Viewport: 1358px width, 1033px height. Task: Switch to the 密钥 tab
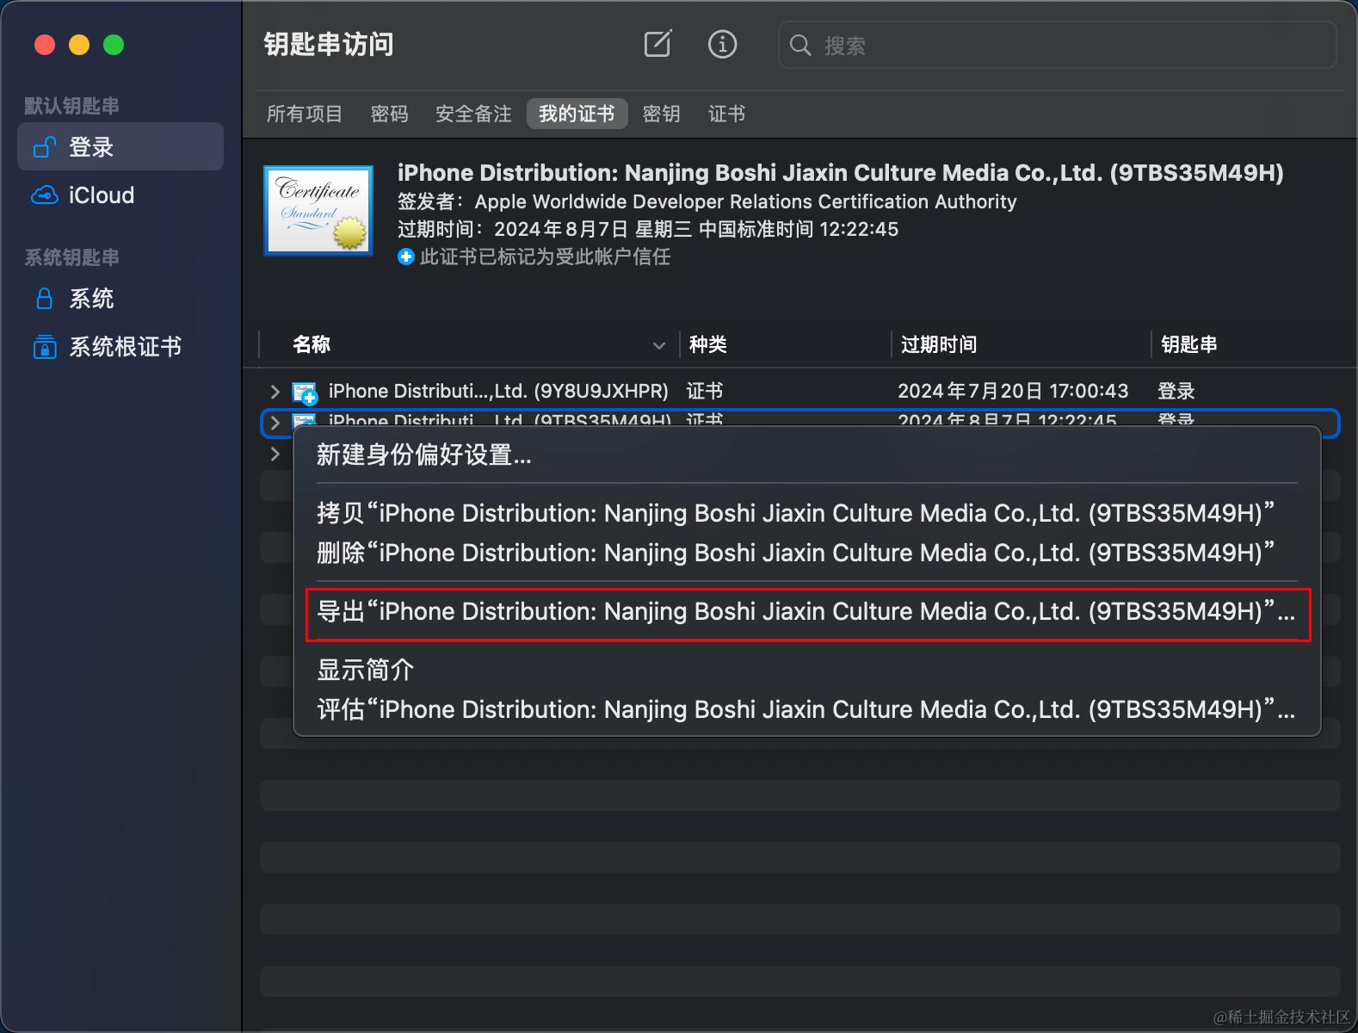[661, 114]
